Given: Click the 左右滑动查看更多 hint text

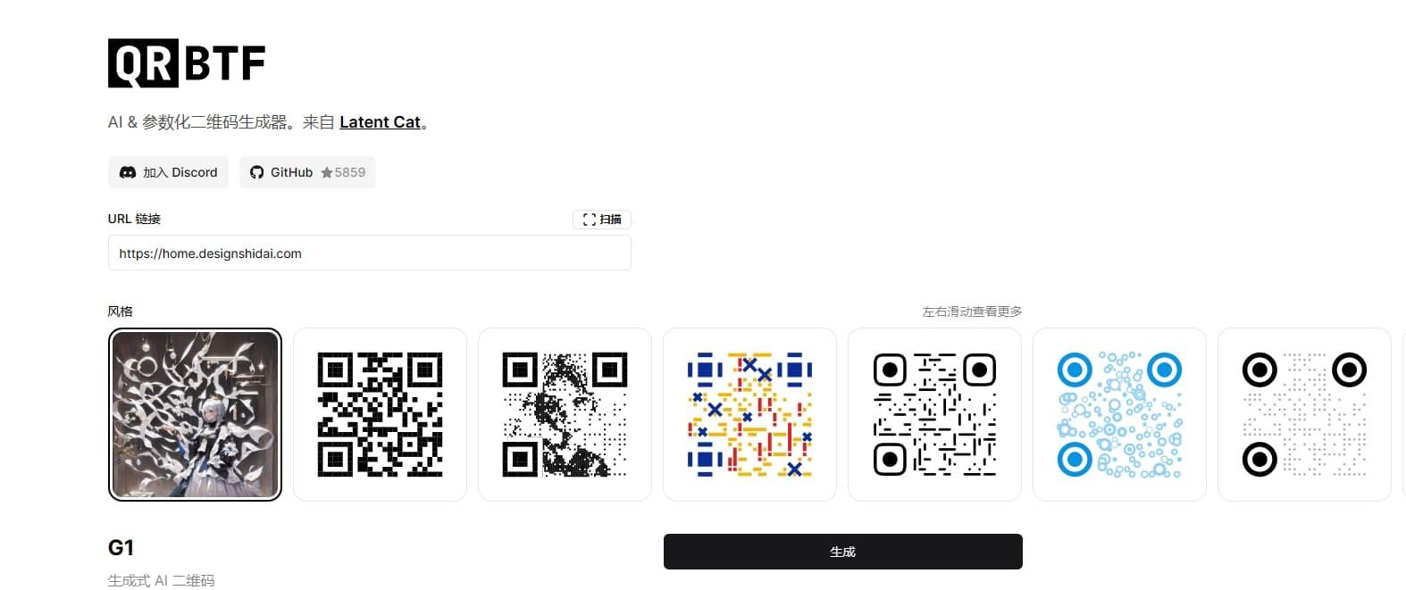Looking at the screenshot, I should pyautogui.click(x=972, y=312).
